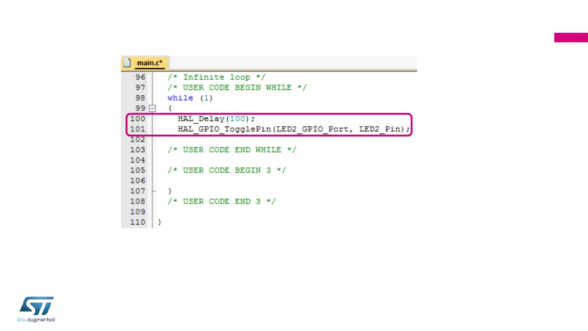Click line number 100 in the gutter

point(138,119)
